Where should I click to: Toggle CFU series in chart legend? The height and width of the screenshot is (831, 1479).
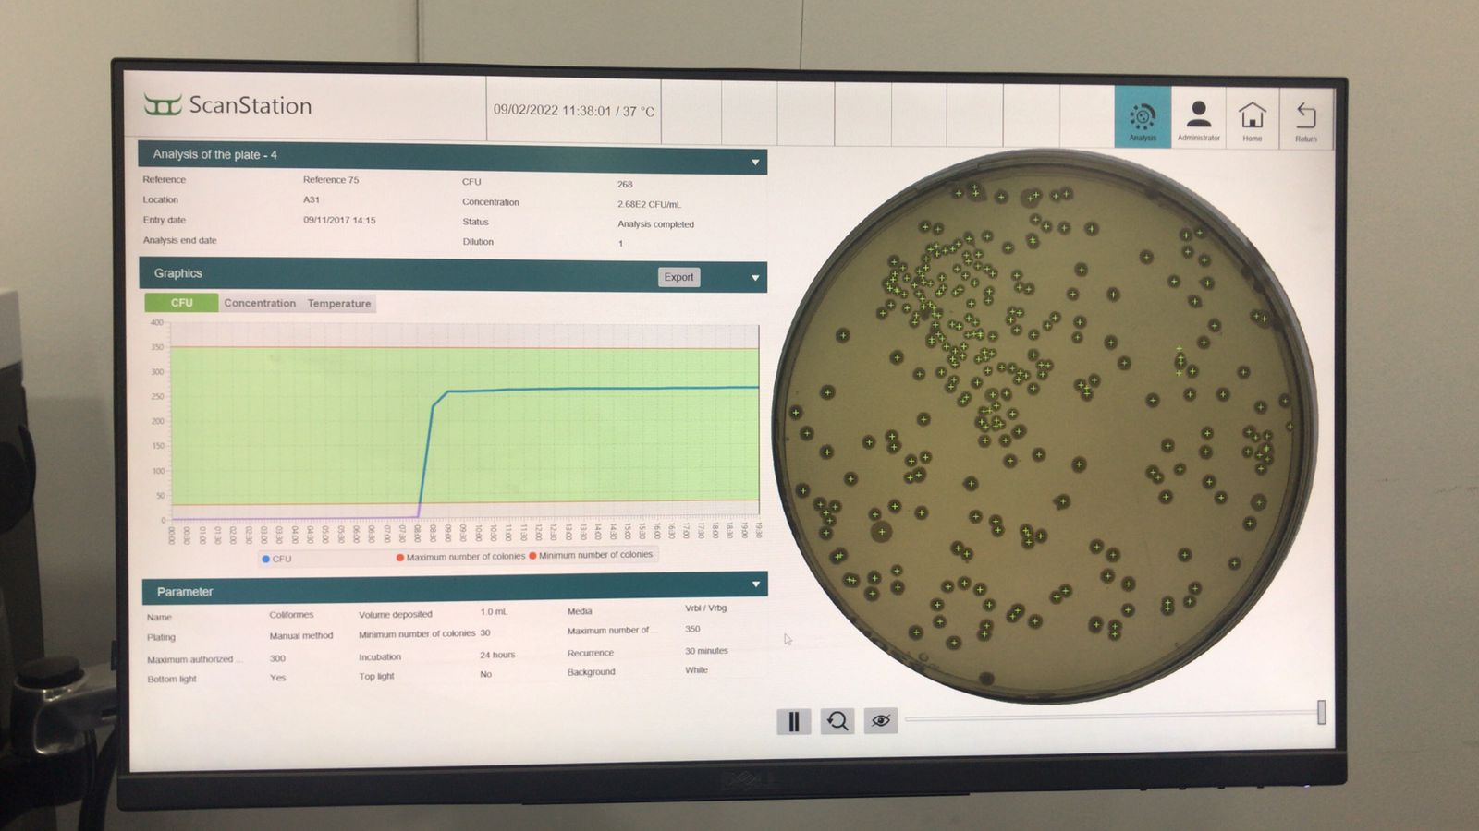277,559
